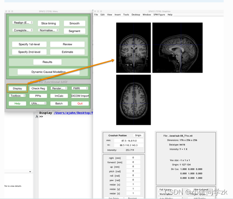233x199 pixels.
Task: Click the Review button
Action: point(67,44)
